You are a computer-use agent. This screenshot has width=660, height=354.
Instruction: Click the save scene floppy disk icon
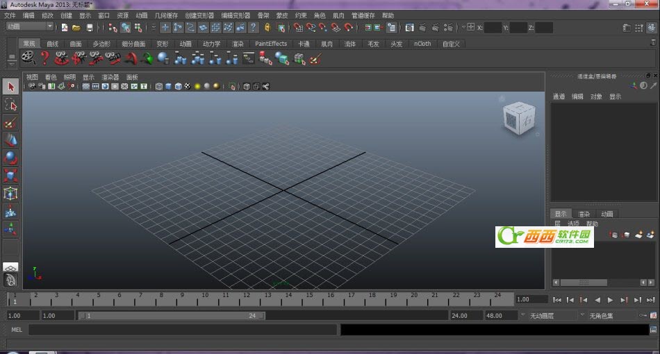click(89, 28)
